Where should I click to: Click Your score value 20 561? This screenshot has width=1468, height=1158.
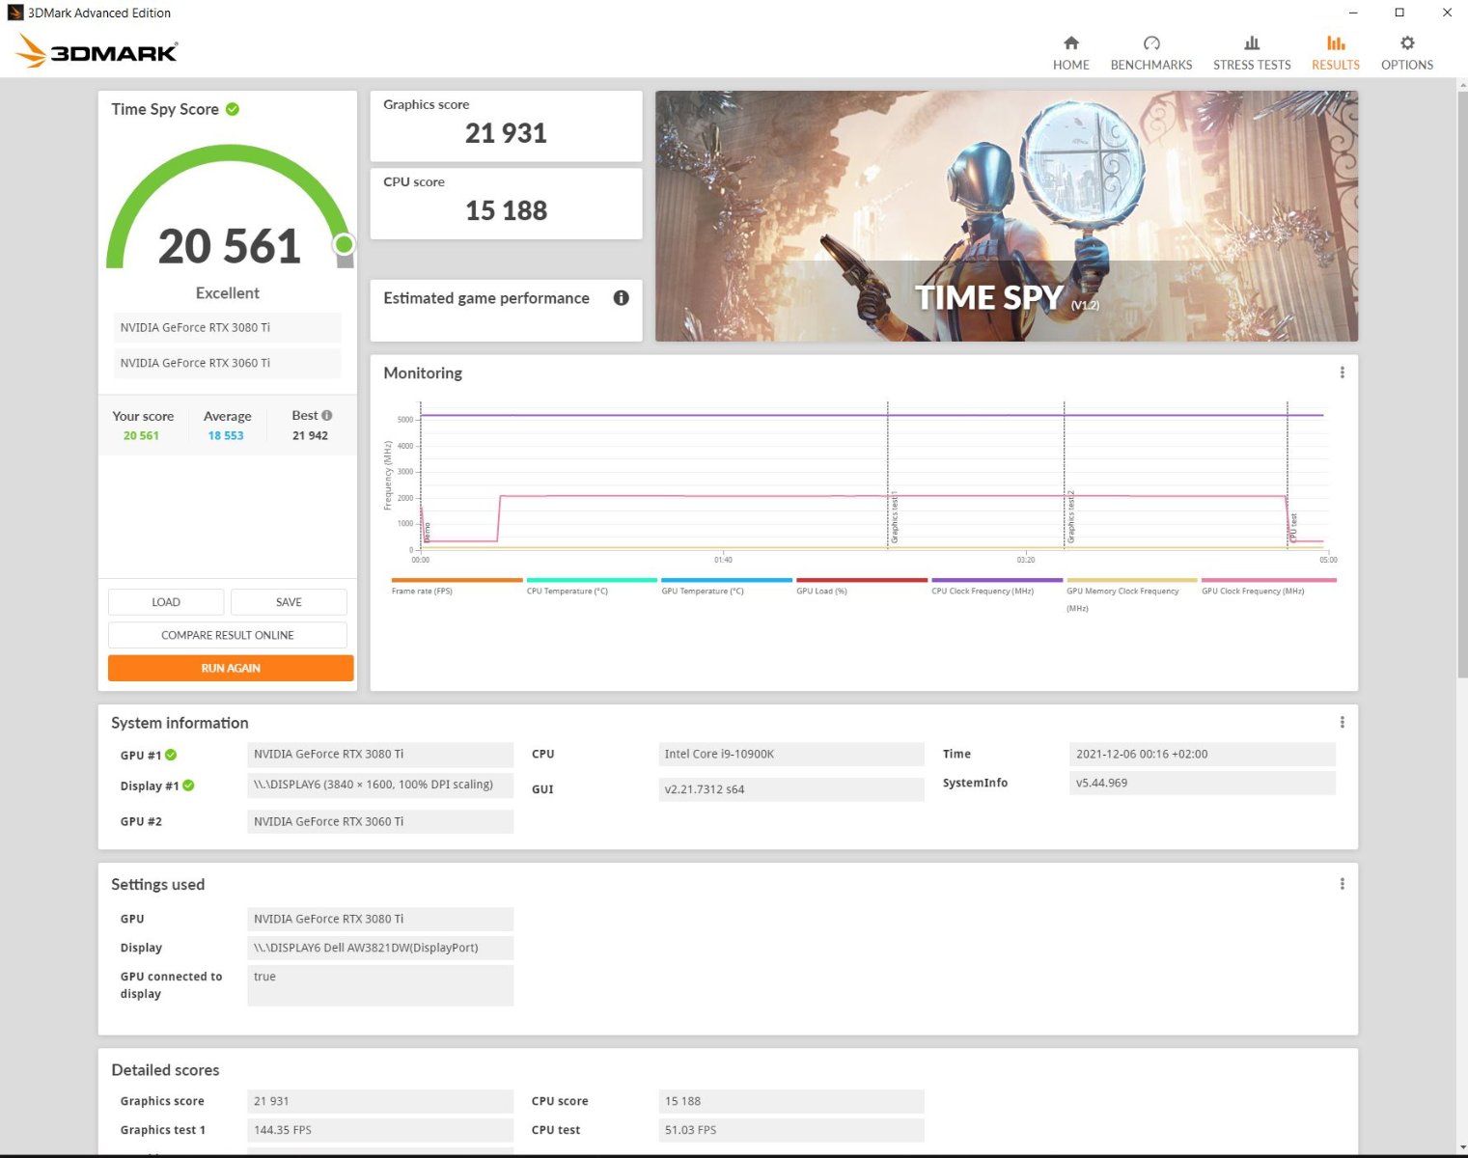pos(141,435)
